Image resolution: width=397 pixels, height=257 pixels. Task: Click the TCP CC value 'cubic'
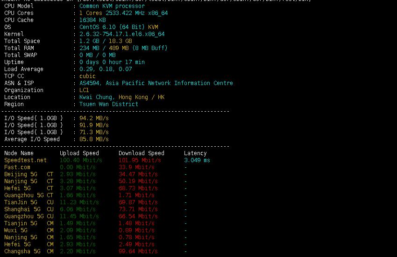88,76
